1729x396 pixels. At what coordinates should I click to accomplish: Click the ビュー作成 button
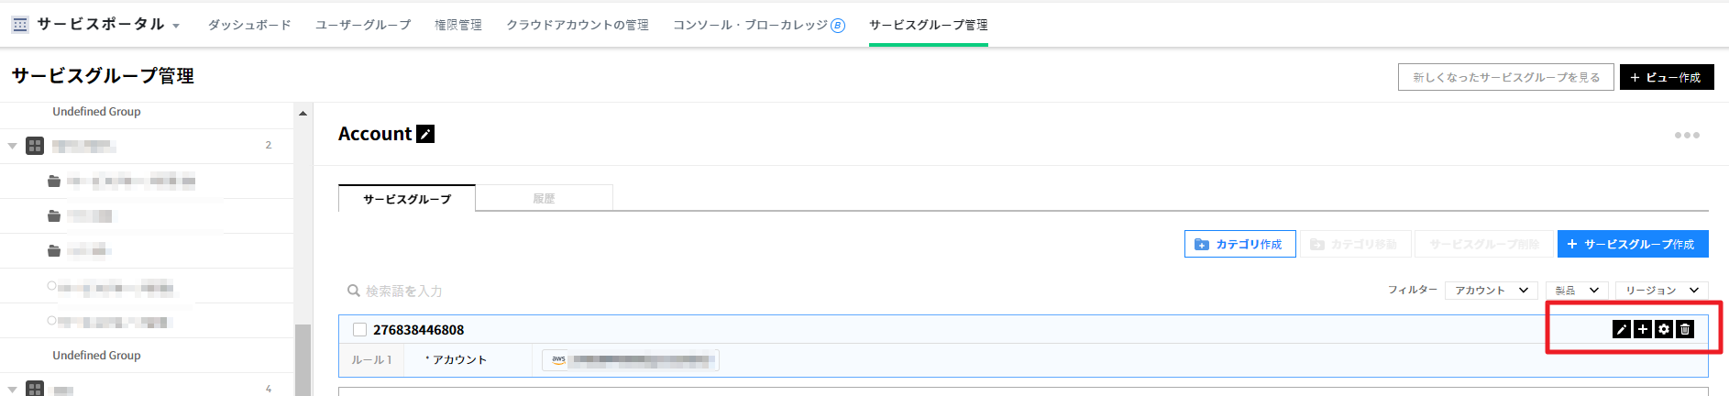tap(1666, 77)
